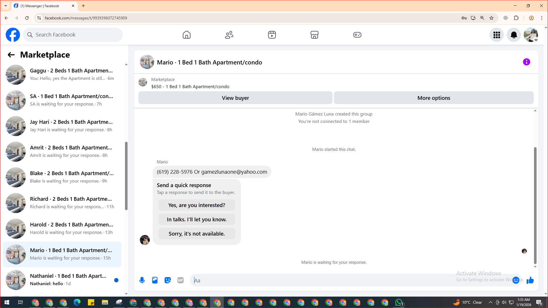
Task: Bookmark this page with the star
Action: pos(491,18)
